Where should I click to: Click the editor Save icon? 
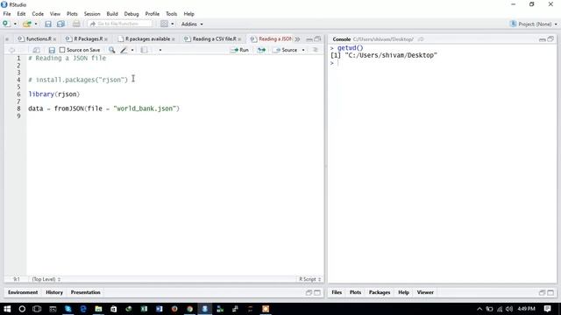(52, 50)
